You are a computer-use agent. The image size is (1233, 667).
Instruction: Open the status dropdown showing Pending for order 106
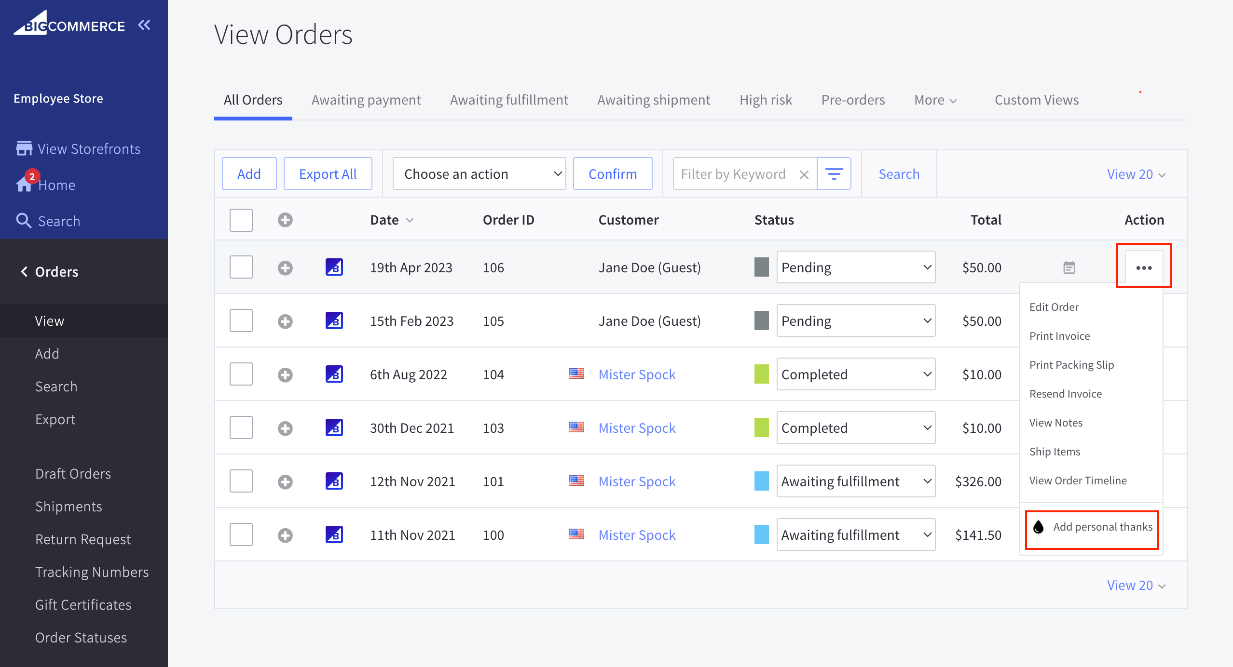tap(855, 267)
